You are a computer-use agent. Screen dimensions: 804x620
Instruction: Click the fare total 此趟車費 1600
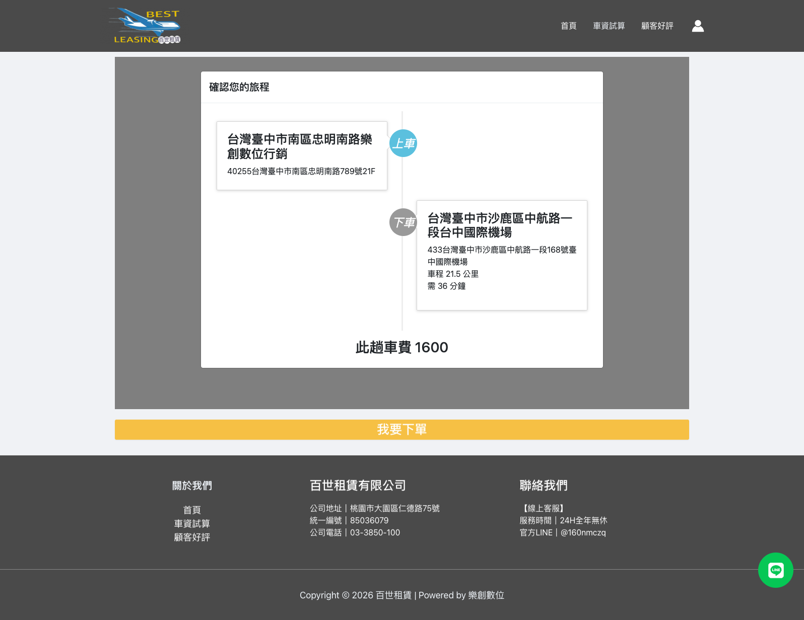(401, 347)
